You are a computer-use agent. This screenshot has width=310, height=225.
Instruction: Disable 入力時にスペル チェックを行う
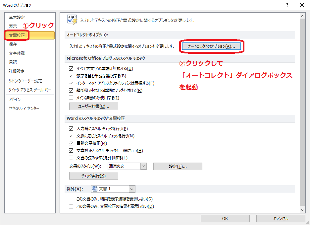[71, 128]
